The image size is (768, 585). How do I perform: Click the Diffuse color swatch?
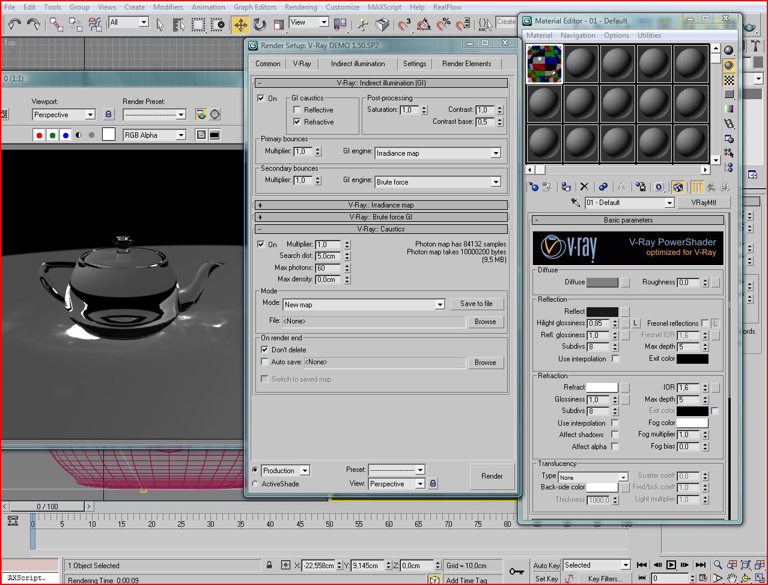(x=602, y=283)
